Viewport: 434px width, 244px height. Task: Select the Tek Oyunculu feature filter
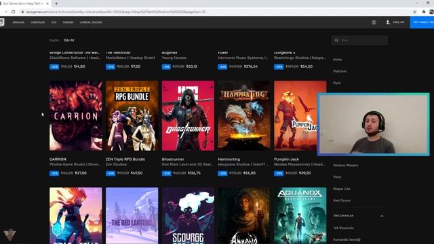coord(344,228)
